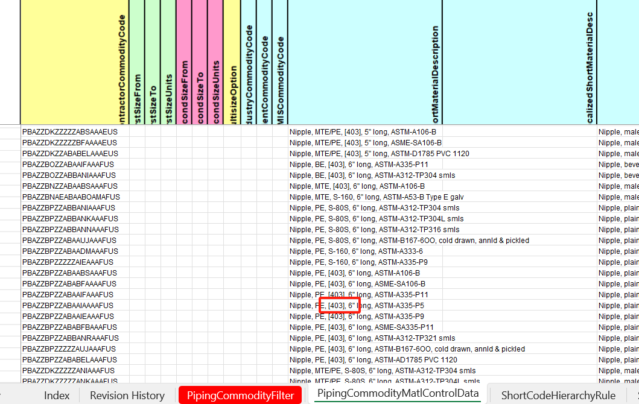The height and width of the screenshot is (404, 639).
Task: Select the LocalizedShortMaterialDesc column header
Action: (520, 62)
